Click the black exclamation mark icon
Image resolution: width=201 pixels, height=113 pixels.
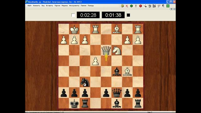click(136, 6)
